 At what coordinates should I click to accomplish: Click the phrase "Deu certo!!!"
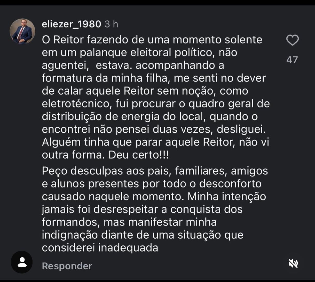point(138,155)
